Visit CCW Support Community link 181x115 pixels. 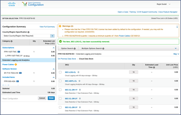tap(147, 12)
